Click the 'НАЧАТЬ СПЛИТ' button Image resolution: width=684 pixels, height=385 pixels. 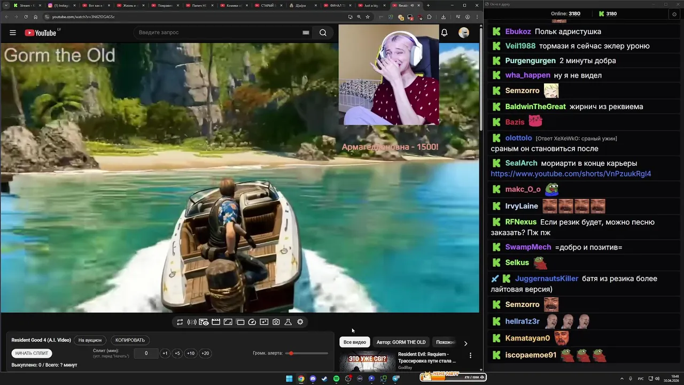tap(32, 353)
